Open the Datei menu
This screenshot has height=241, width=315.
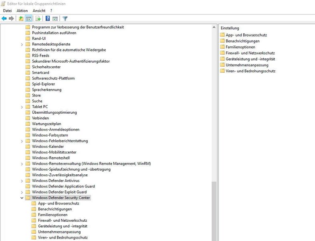click(8, 11)
